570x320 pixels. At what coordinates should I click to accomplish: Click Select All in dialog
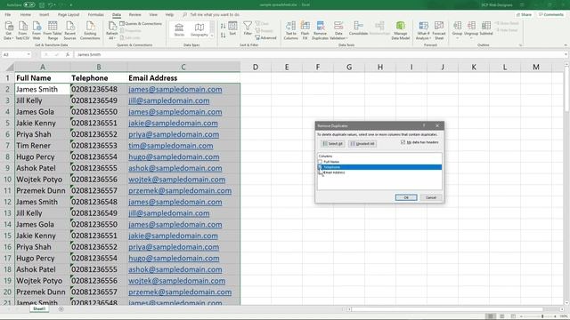pos(332,144)
